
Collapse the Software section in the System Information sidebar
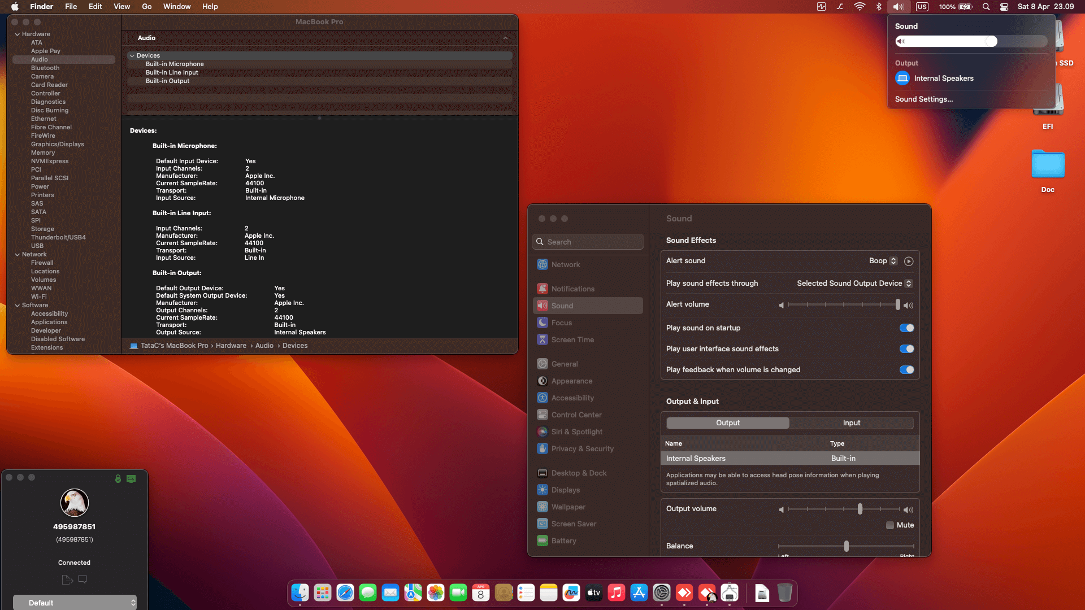coord(18,306)
